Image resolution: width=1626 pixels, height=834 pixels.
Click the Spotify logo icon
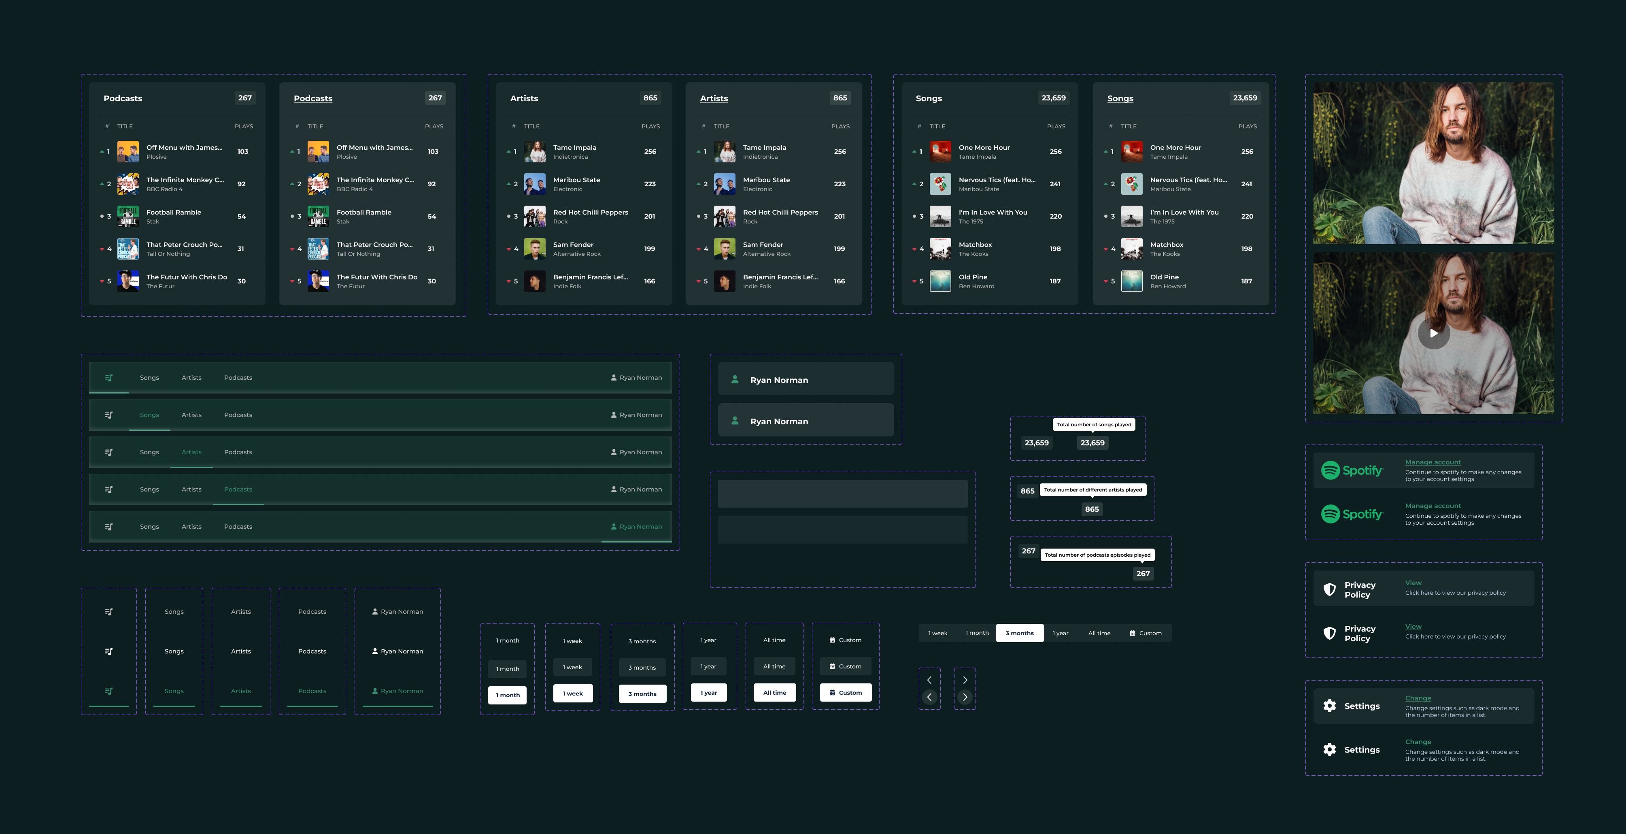click(x=1332, y=470)
